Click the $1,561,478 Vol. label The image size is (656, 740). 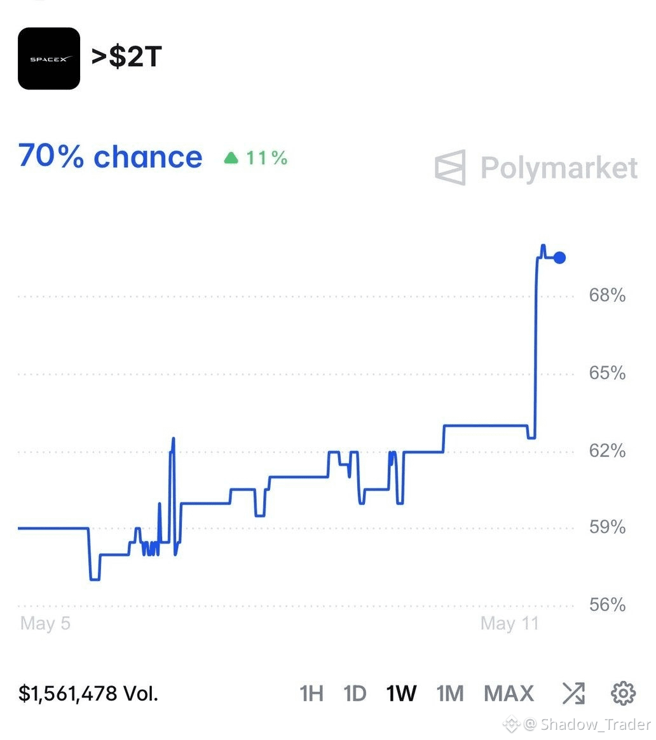(x=88, y=694)
